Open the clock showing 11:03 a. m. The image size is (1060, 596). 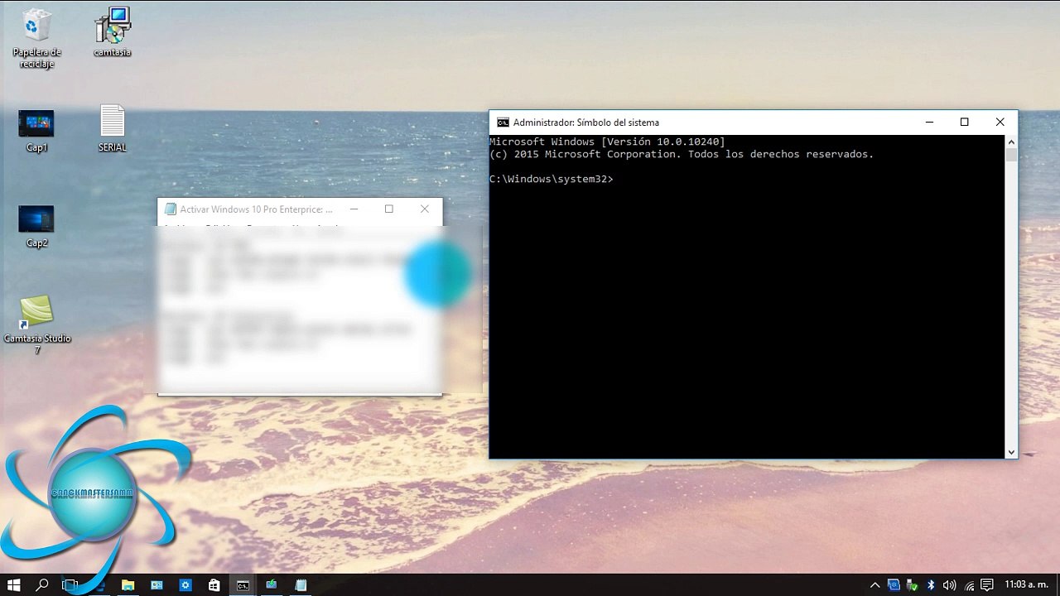1026,585
